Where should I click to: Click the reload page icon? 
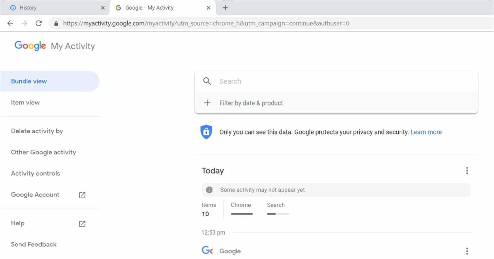click(x=38, y=23)
